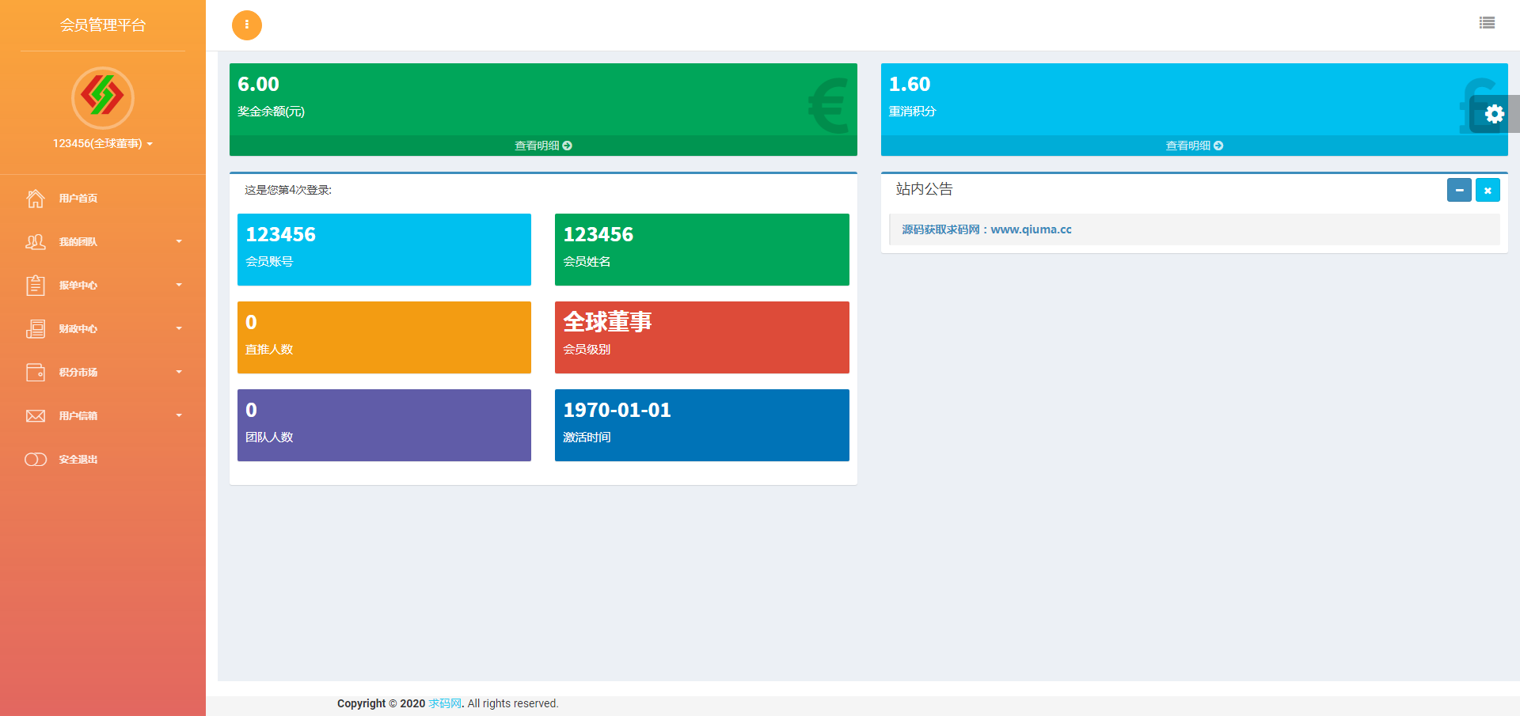The image size is (1520, 716).
Task: Click the circular logo avatar in the sidebar
Action: coord(103,97)
